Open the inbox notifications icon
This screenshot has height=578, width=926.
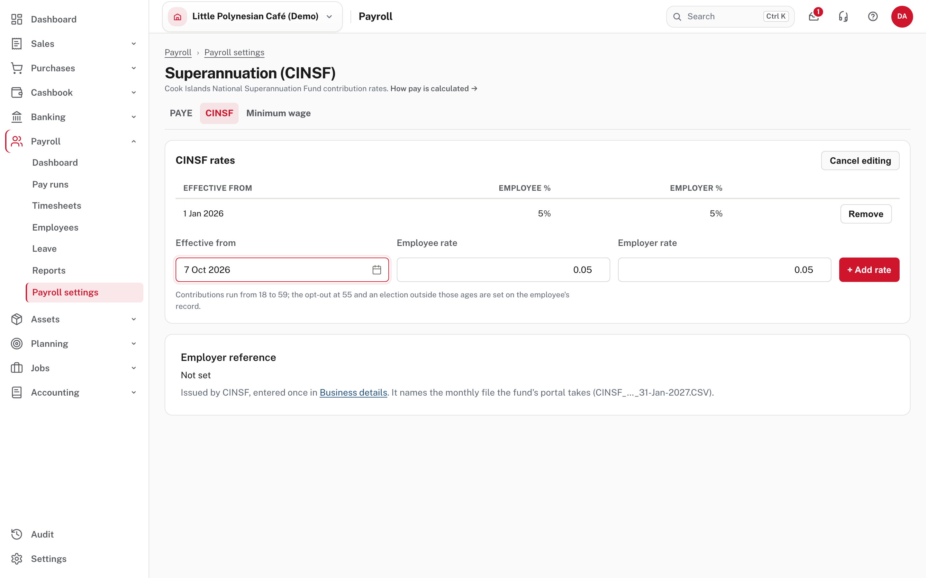coord(814,16)
